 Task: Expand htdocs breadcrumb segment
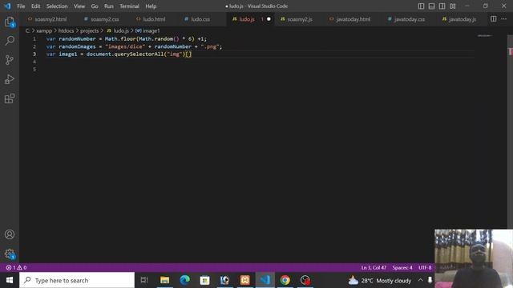tap(66, 30)
